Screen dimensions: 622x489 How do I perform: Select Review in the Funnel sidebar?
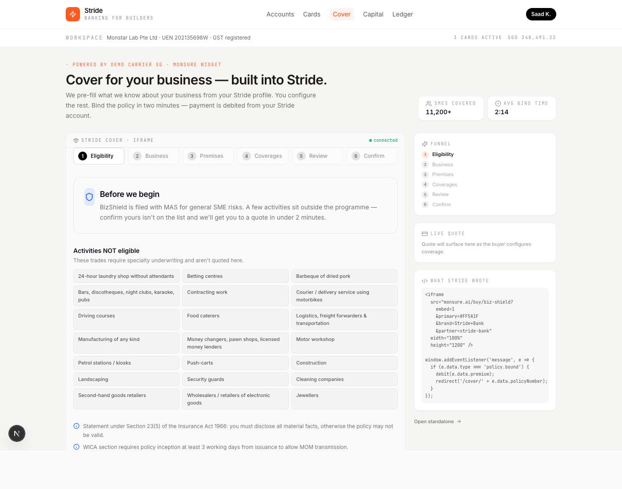[440, 195]
